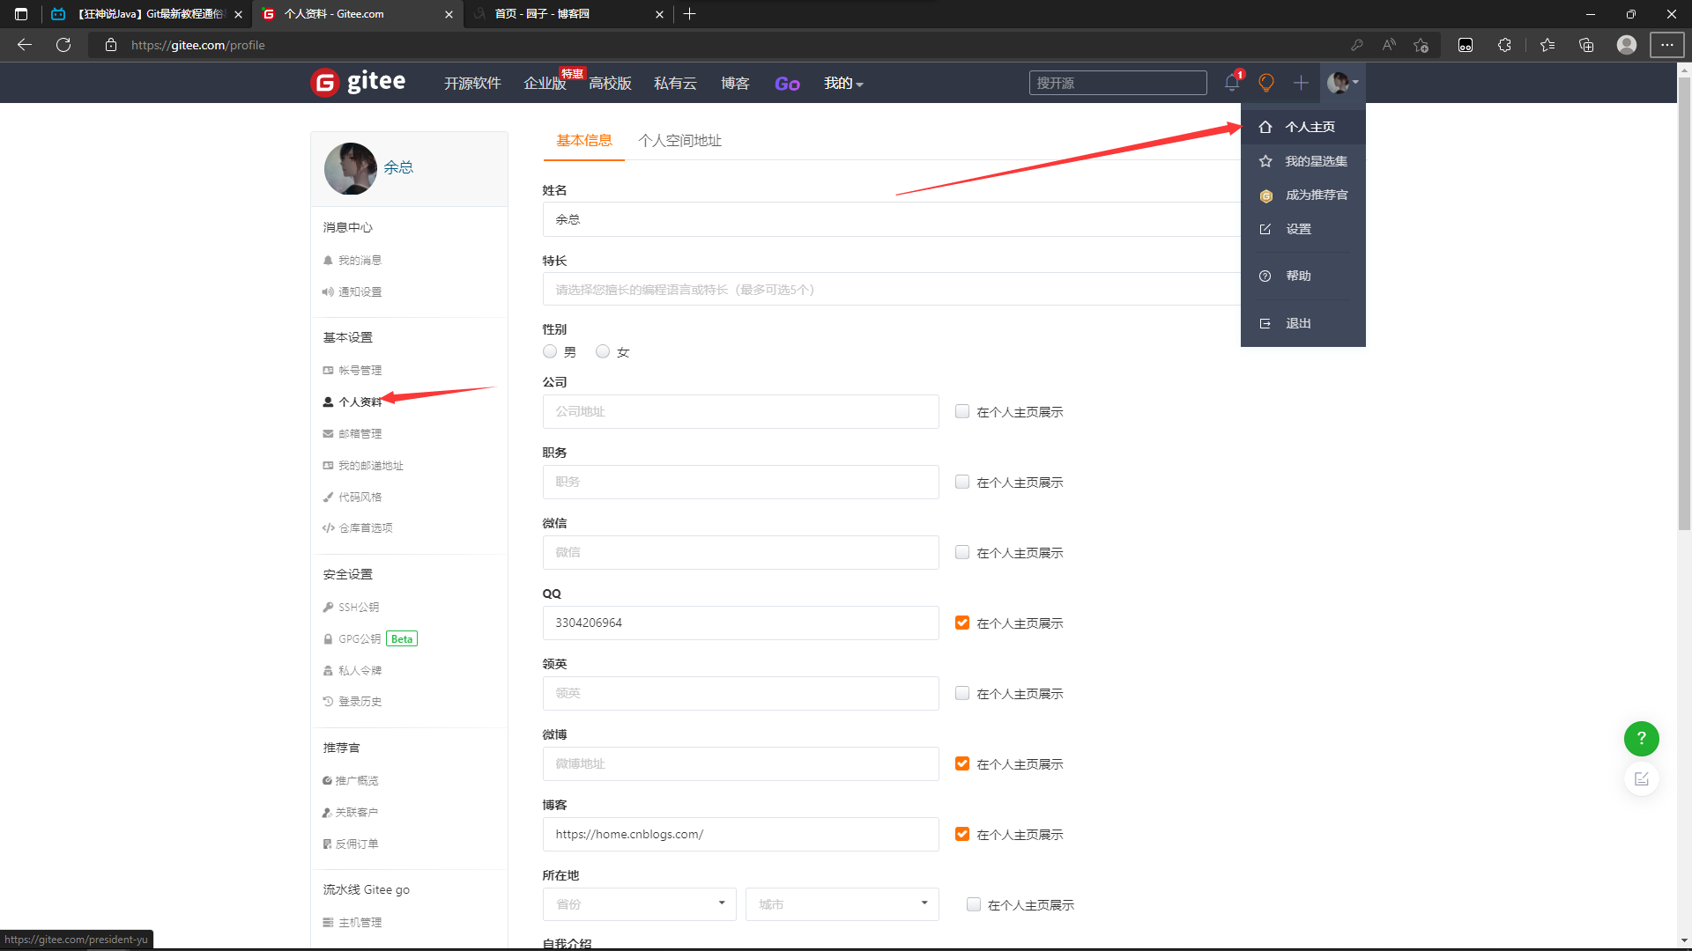1692x951 pixels.
Task: Open 邮箱管理 in sidebar
Action: 360,434
